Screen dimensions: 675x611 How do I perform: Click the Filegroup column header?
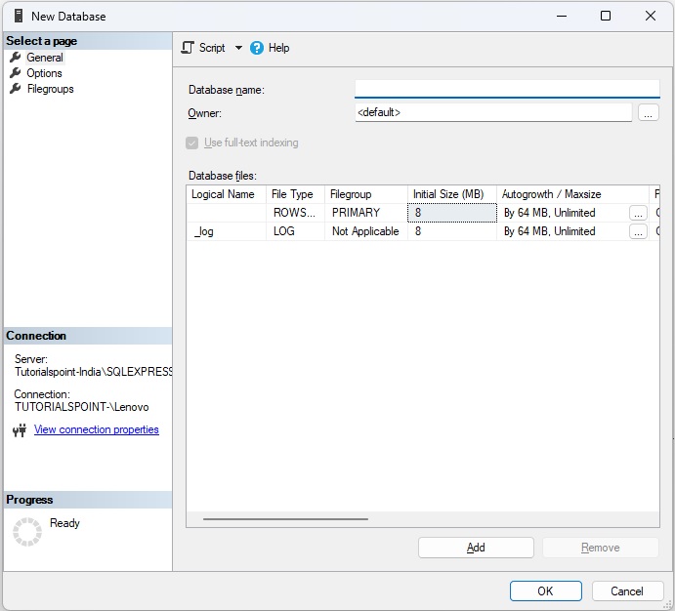366,194
